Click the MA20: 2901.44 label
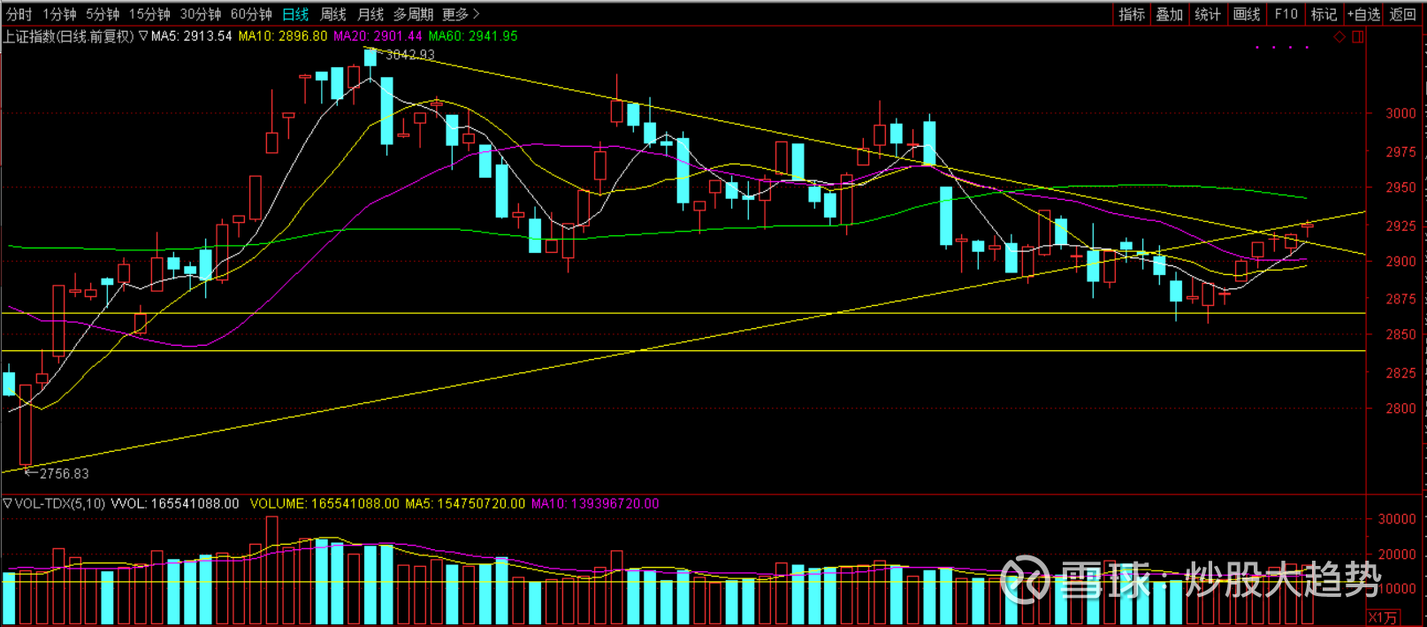Screen dimensions: 1427x627 coord(378,36)
